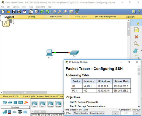Viewport: 142px width, 116px height.
Task: Open the Extensions menu
Action: [40, 7]
